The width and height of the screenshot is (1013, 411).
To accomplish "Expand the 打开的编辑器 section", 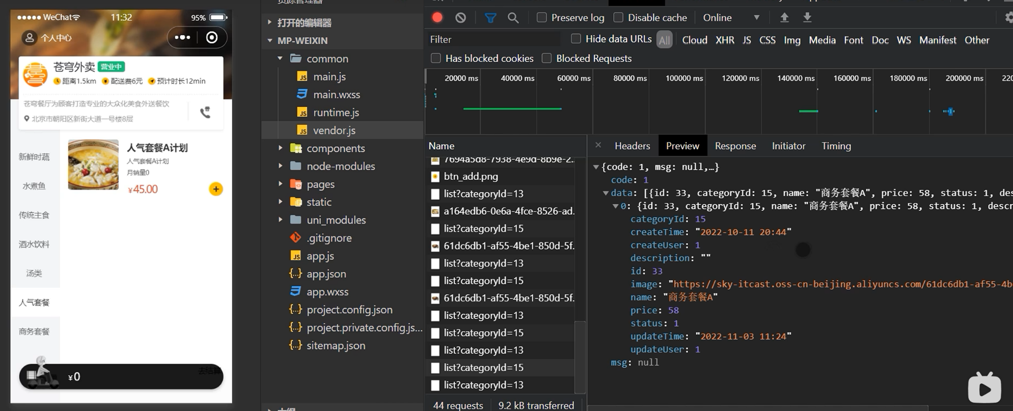I will (x=270, y=22).
